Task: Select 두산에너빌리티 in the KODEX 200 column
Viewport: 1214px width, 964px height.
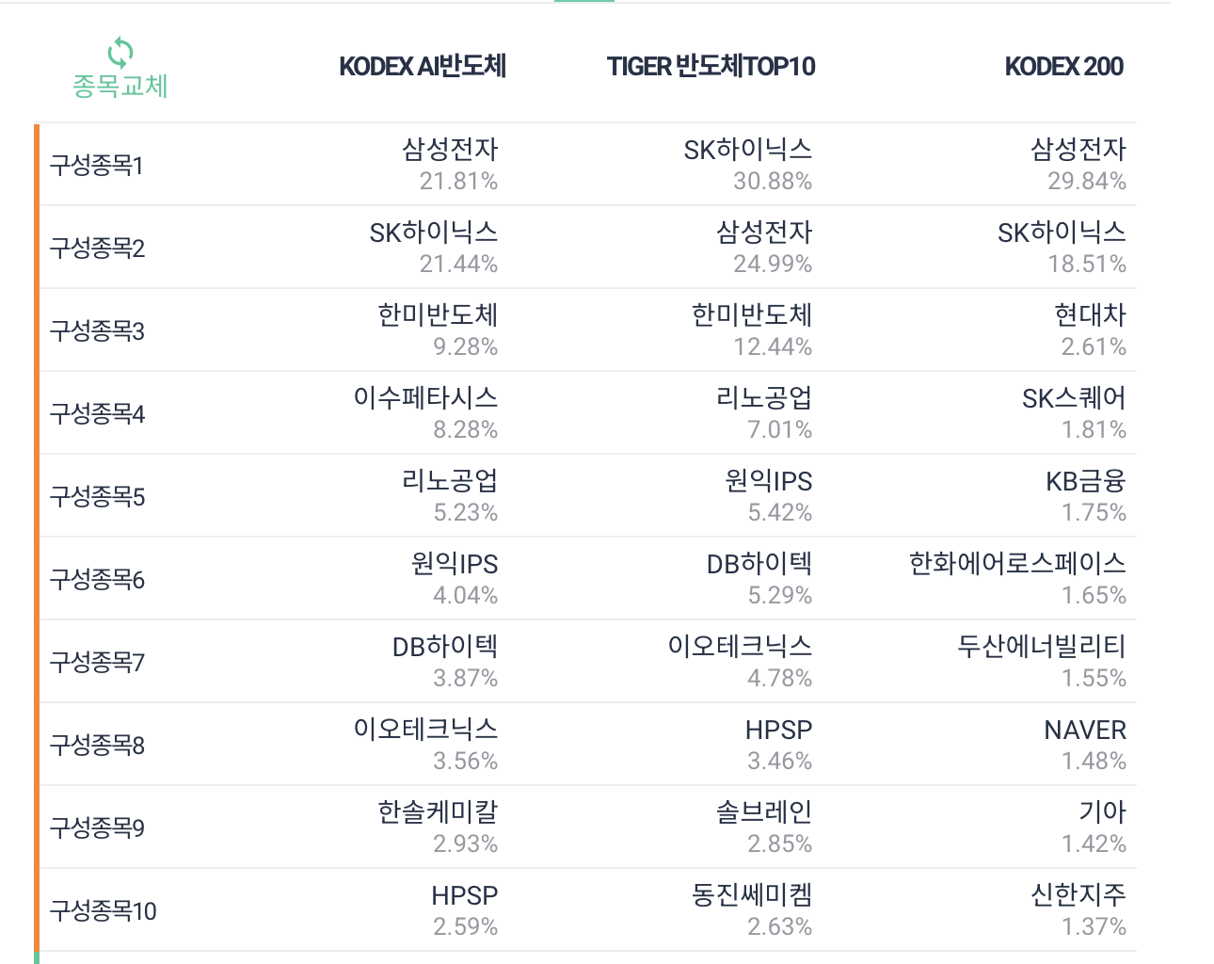Action: [x=1041, y=647]
